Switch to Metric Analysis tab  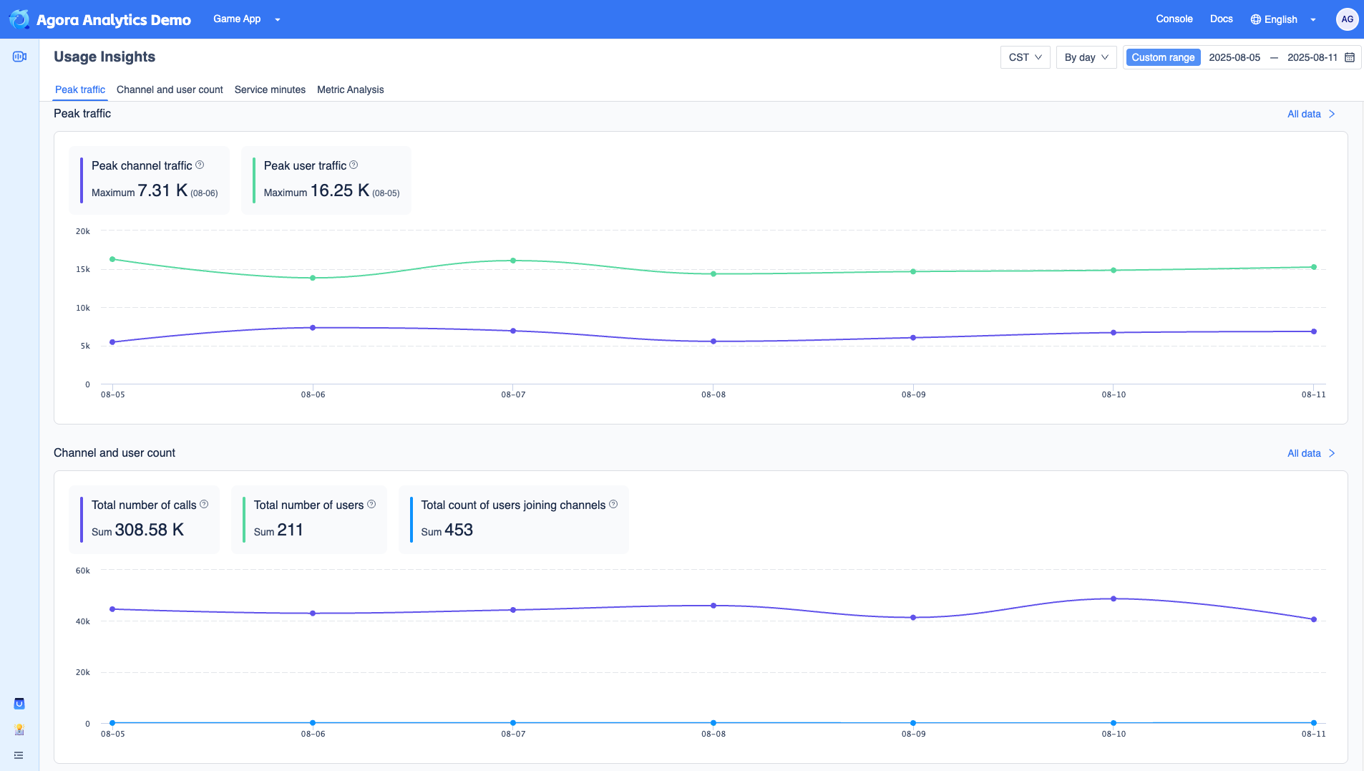[351, 89]
